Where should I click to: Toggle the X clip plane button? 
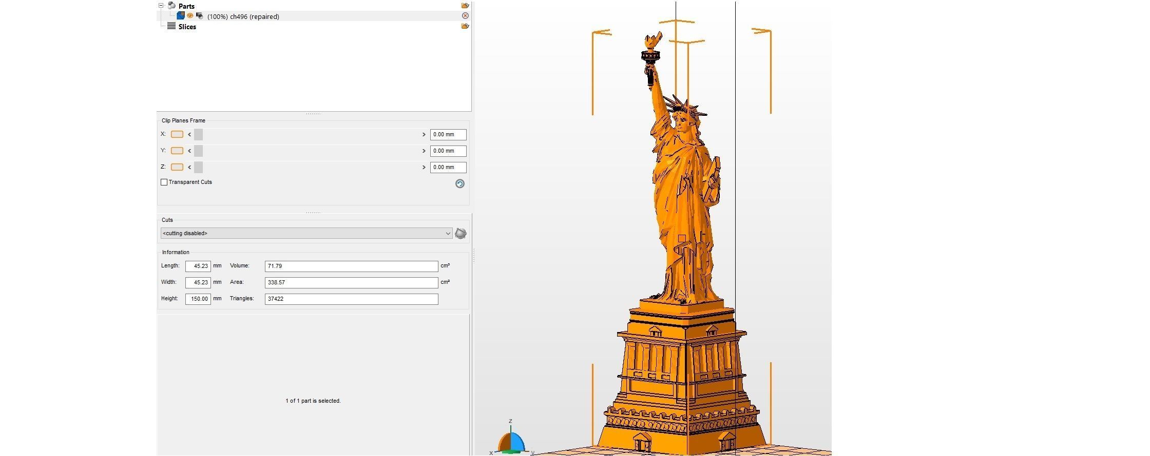(177, 134)
